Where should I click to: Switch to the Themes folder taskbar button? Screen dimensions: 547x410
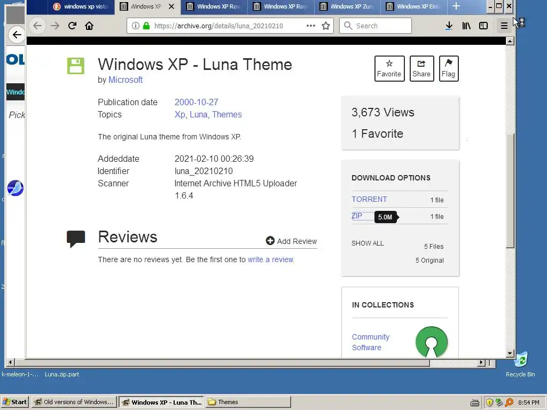click(248, 402)
